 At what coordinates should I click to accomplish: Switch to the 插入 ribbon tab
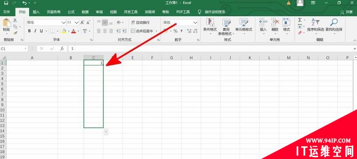(36, 12)
